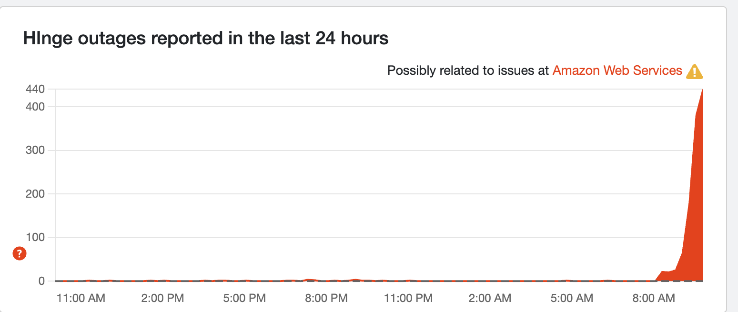Screen dimensions: 738x312
Task: Click the 'Possibly related to issues at' text
Action: click(468, 70)
